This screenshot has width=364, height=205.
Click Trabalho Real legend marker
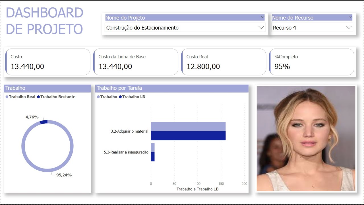pos(7,97)
